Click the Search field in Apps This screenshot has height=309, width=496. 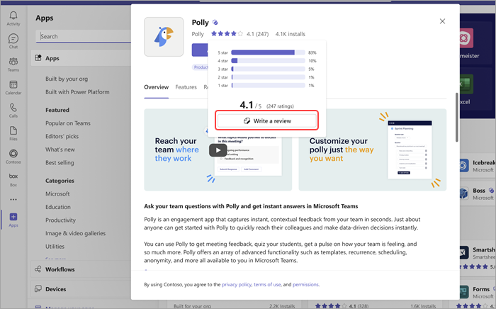click(84, 36)
